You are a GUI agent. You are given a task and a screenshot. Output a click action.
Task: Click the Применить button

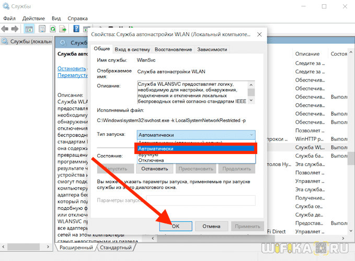(x=247, y=226)
